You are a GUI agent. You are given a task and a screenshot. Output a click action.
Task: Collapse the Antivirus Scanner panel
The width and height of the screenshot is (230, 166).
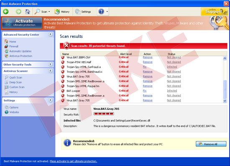pos(50,71)
